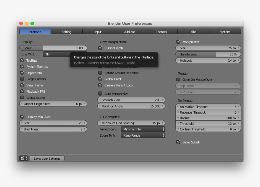Viewport: 260px width, 187px height.
Task: Click the "Display:" section label
Action: tap(27, 42)
